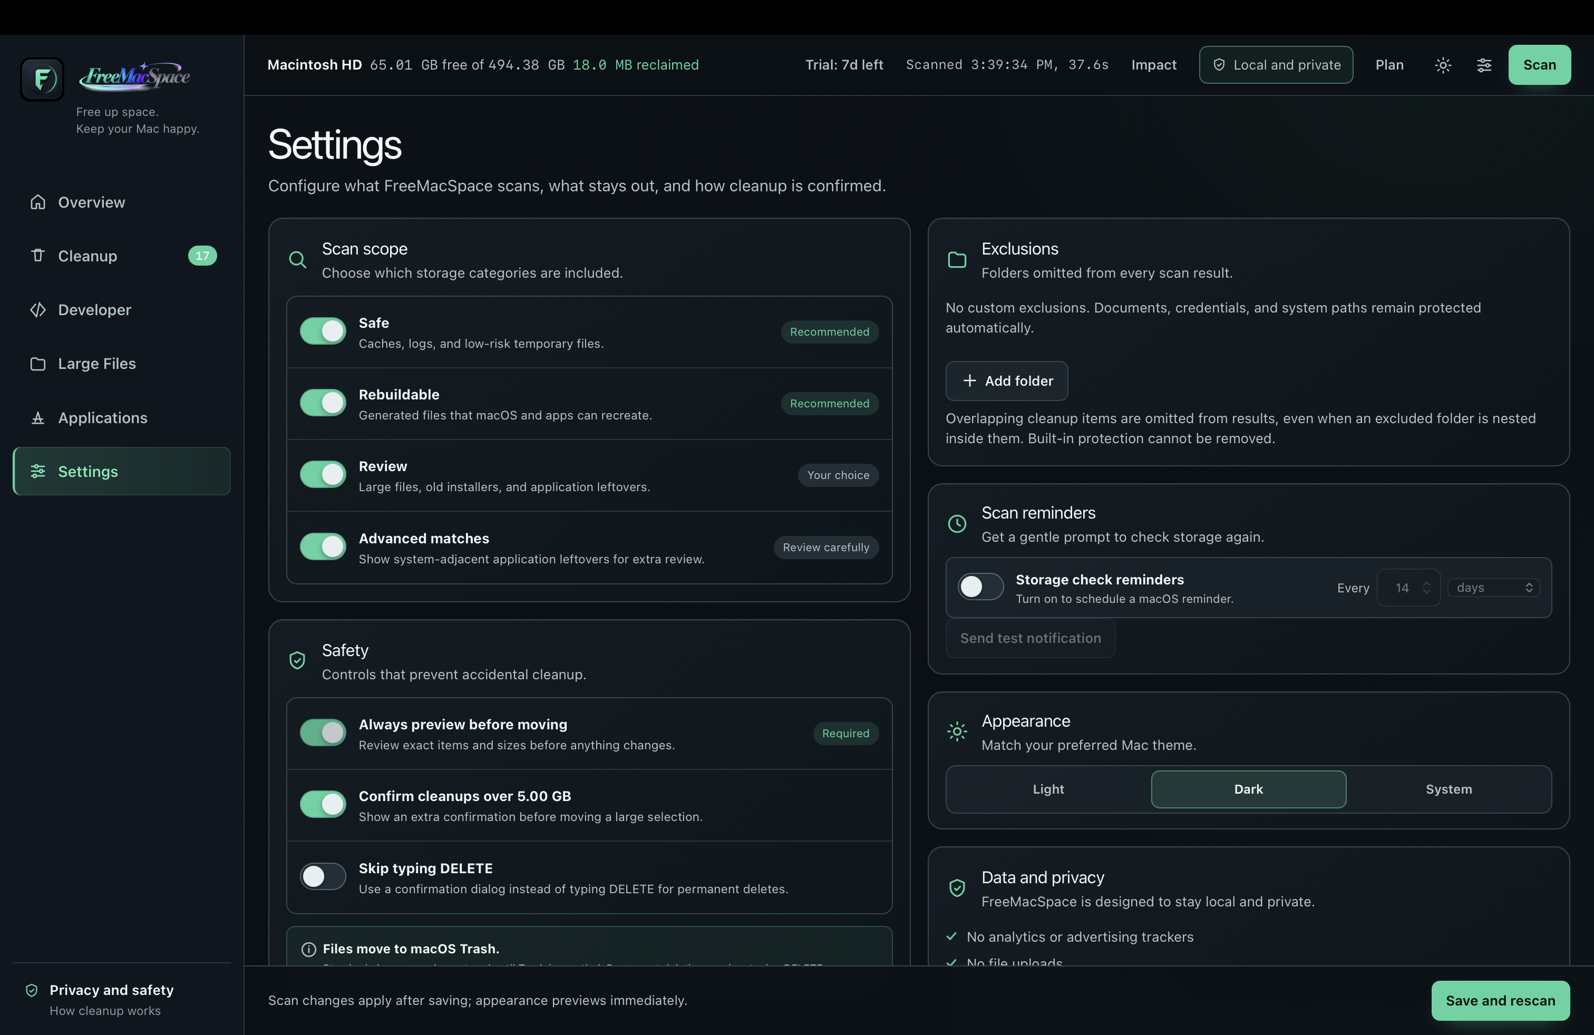Open Impact in the header
Viewport: 1594px width, 1035px height.
click(1153, 65)
